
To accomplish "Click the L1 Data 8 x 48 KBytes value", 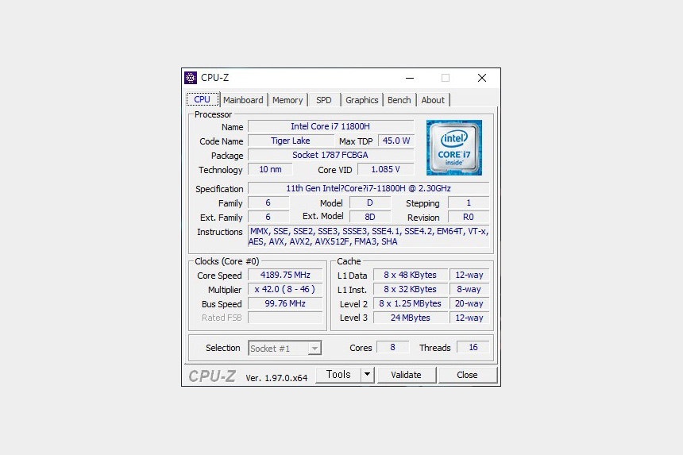I will click(411, 275).
